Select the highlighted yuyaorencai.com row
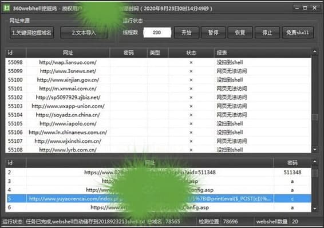Screen dimensions: 324x228 [159, 199]
